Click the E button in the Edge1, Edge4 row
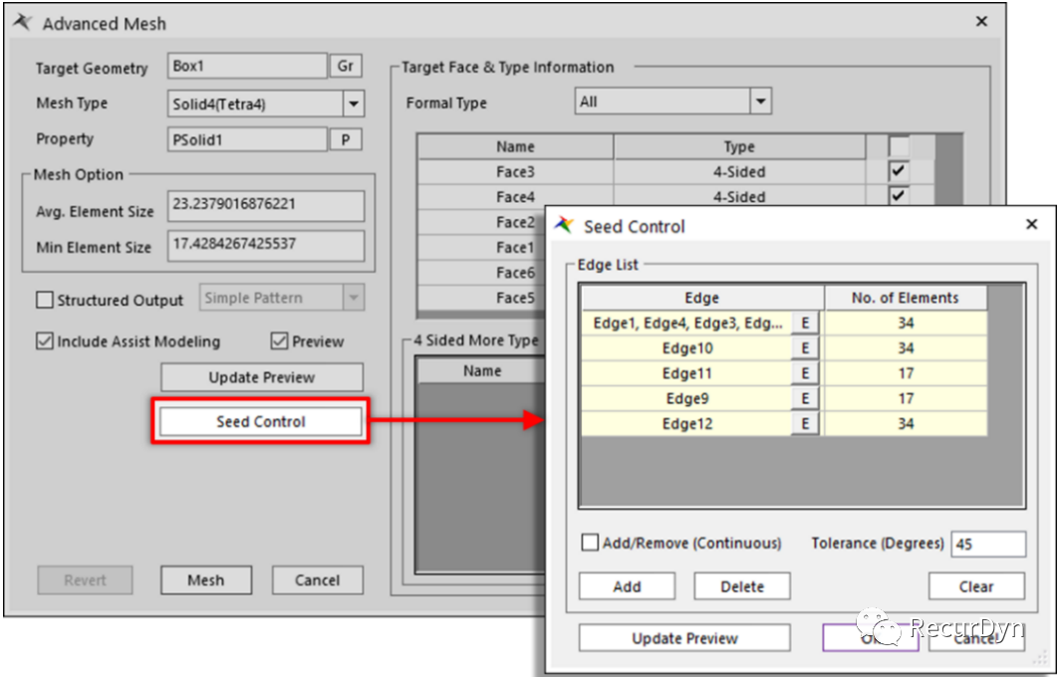 click(x=805, y=324)
